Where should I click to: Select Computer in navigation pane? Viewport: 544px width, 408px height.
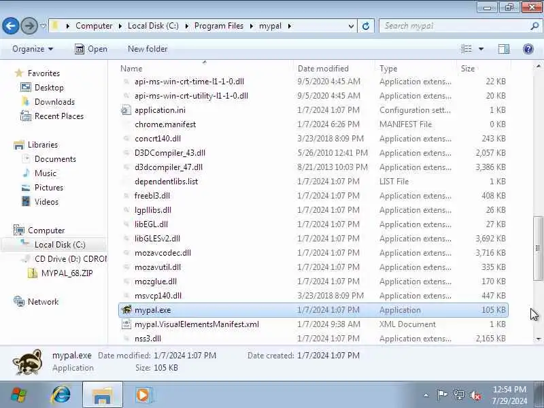coord(46,231)
